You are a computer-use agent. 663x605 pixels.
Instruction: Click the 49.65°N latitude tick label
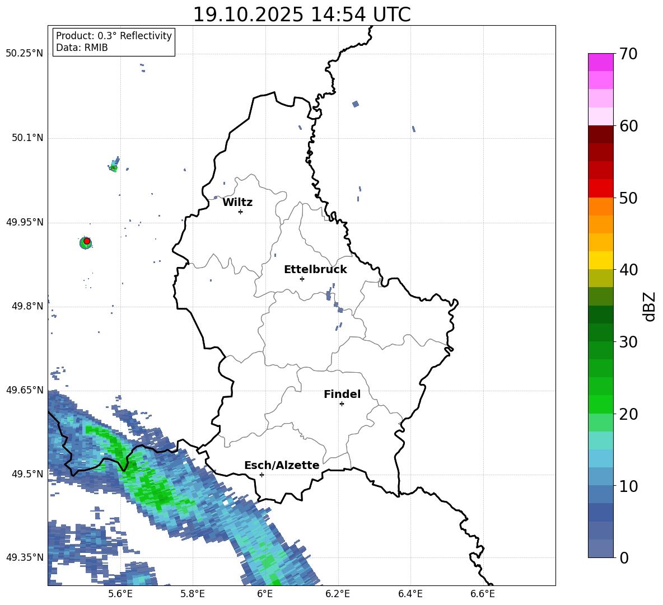click(24, 390)
